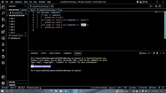Open the Manage settings gear
The height and width of the screenshot is (93, 166).
(x=3, y=83)
